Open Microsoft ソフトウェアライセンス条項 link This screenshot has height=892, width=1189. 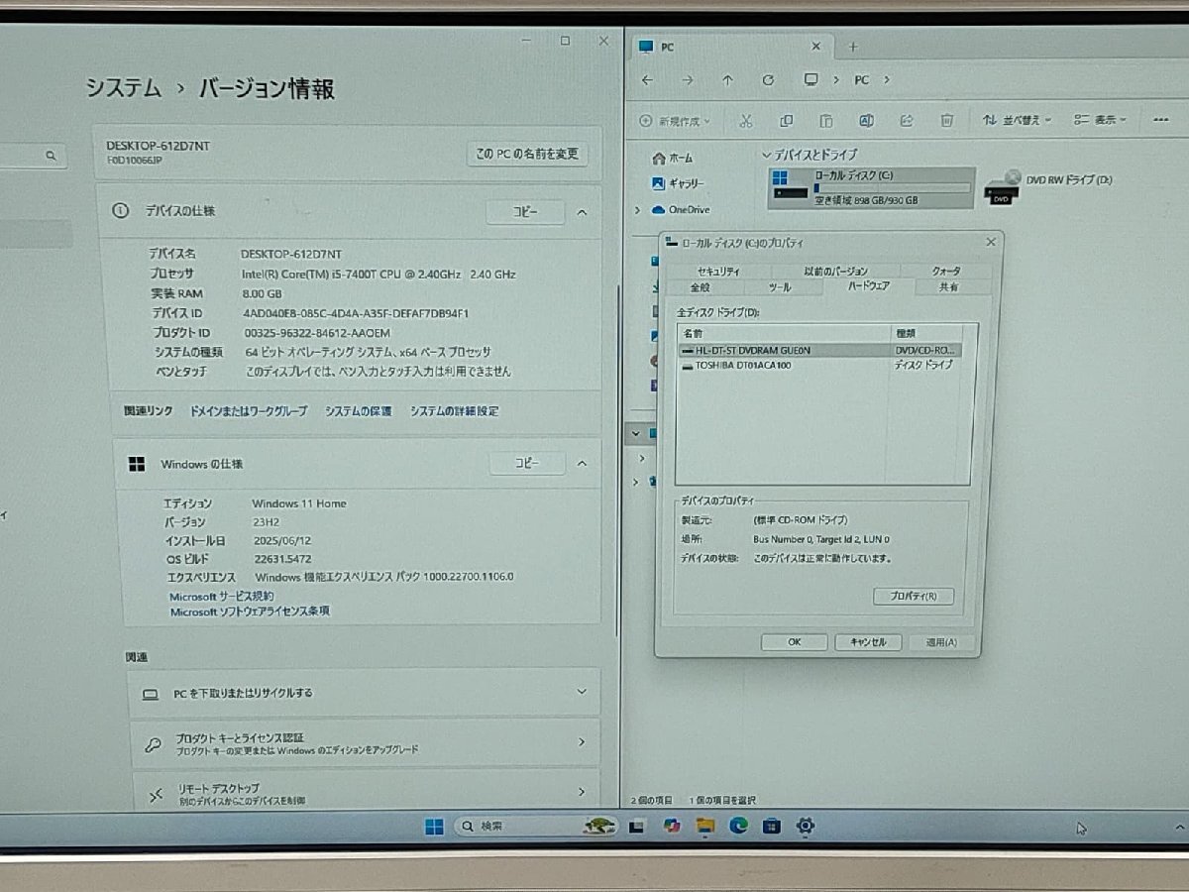pyautogui.click(x=250, y=613)
